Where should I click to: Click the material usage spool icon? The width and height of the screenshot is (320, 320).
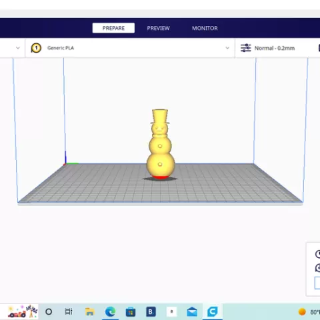tap(318, 268)
